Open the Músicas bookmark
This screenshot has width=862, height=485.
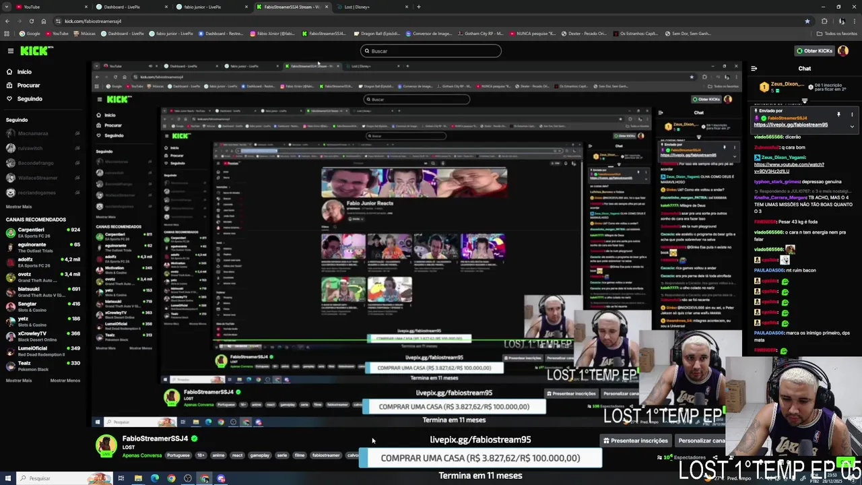point(84,33)
